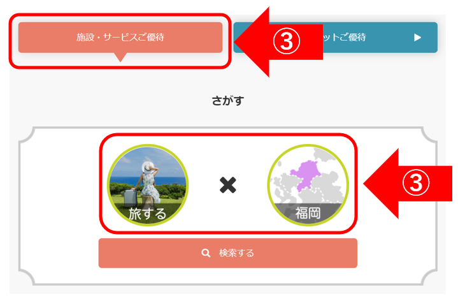Click the さがす heading
The width and height of the screenshot is (458, 299).
(228, 101)
